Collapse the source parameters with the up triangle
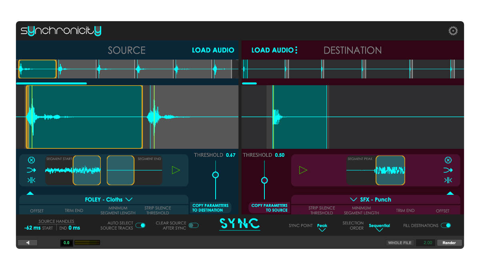480x270 pixels. (30, 193)
